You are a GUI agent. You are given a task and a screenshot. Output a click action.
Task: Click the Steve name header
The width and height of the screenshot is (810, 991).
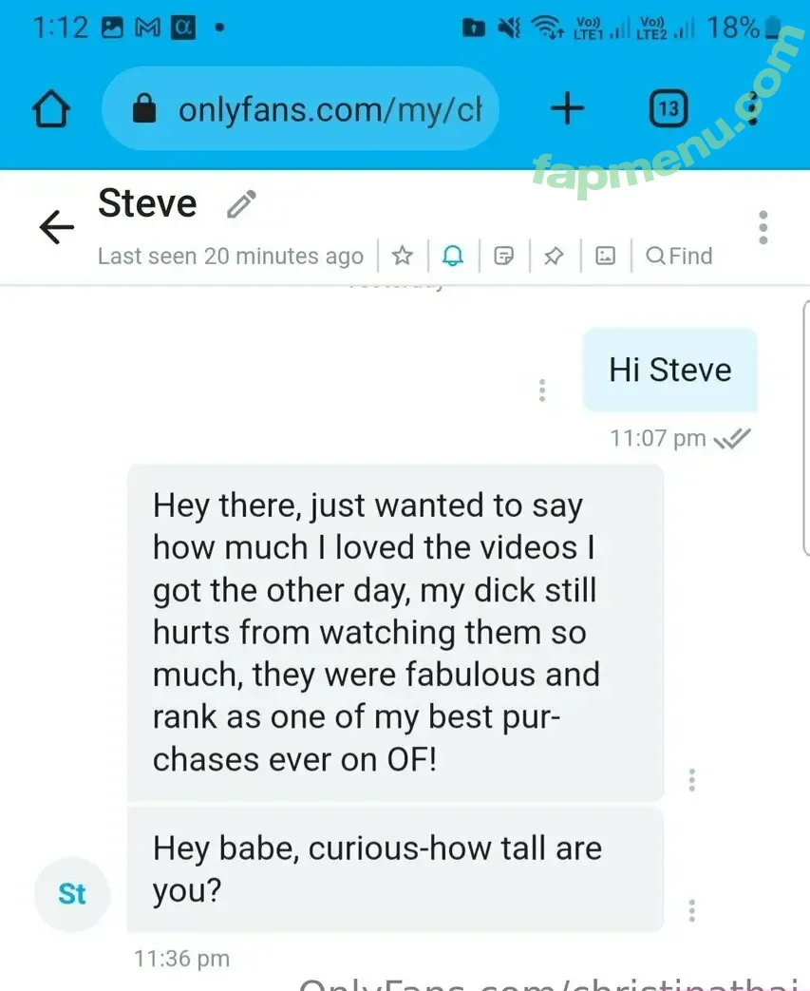click(147, 203)
